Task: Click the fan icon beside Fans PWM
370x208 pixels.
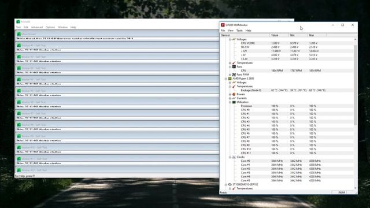Action: pos(234,75)
